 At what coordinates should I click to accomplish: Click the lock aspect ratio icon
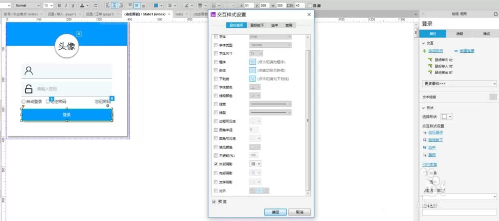(x=288, y=5)
